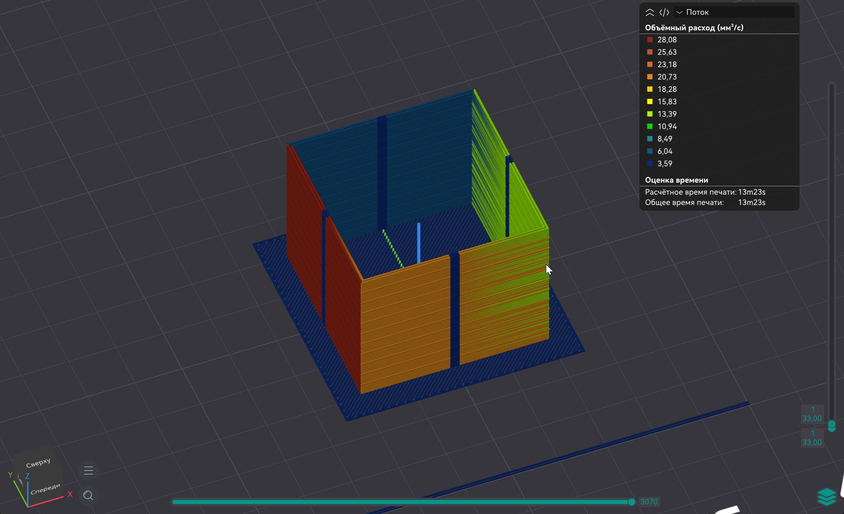
Task: Click the horizontal move slider handle near 3070
Action: pos(631,502)
